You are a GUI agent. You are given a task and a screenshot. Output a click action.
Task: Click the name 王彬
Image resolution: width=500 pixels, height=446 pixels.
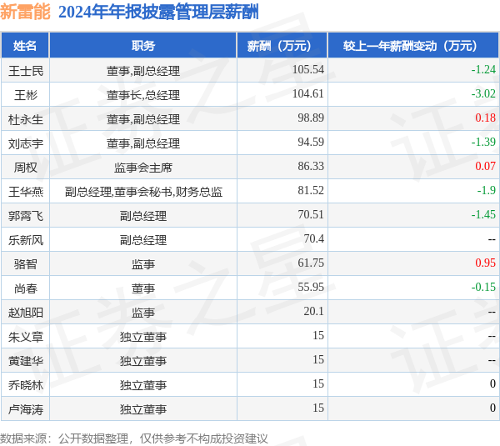(26, 95)
